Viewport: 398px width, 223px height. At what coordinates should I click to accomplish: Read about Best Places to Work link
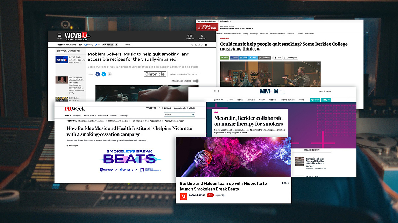[236, 28]
